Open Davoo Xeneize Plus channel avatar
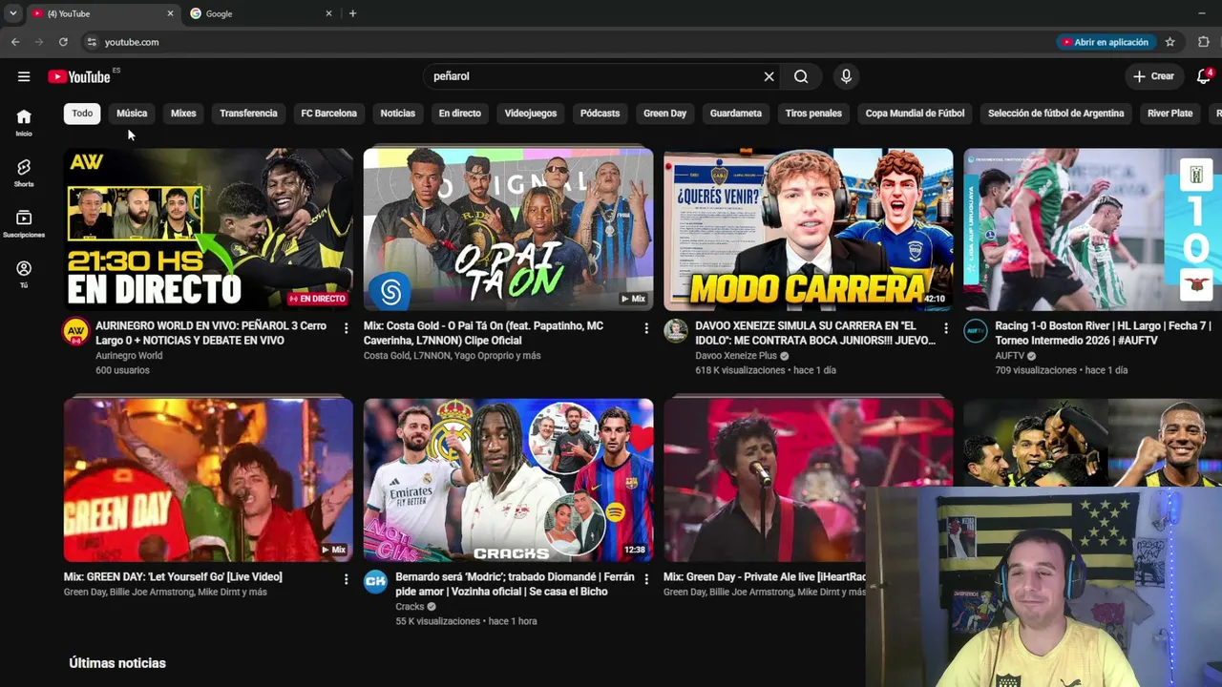 click(x=676, y=331)
